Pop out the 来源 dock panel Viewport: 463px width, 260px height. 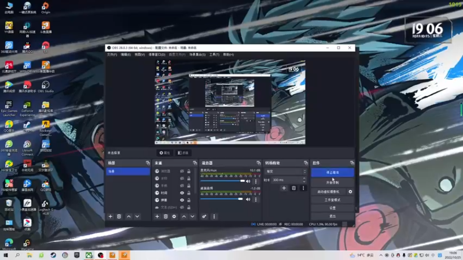coord(195,163)
